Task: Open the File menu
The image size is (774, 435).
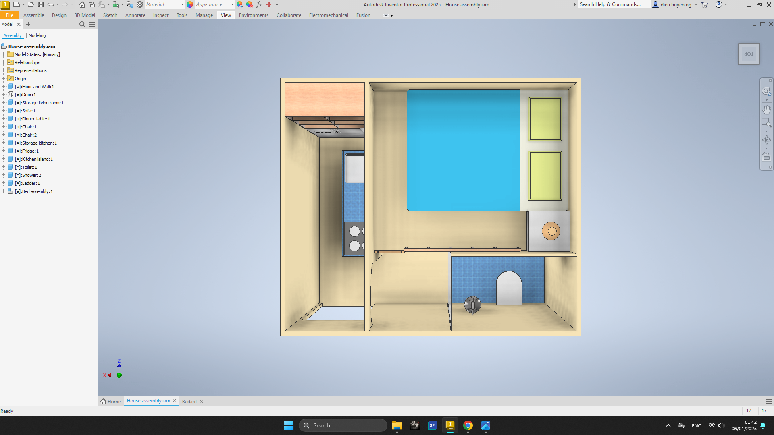Action: click(x=10, y=15)
